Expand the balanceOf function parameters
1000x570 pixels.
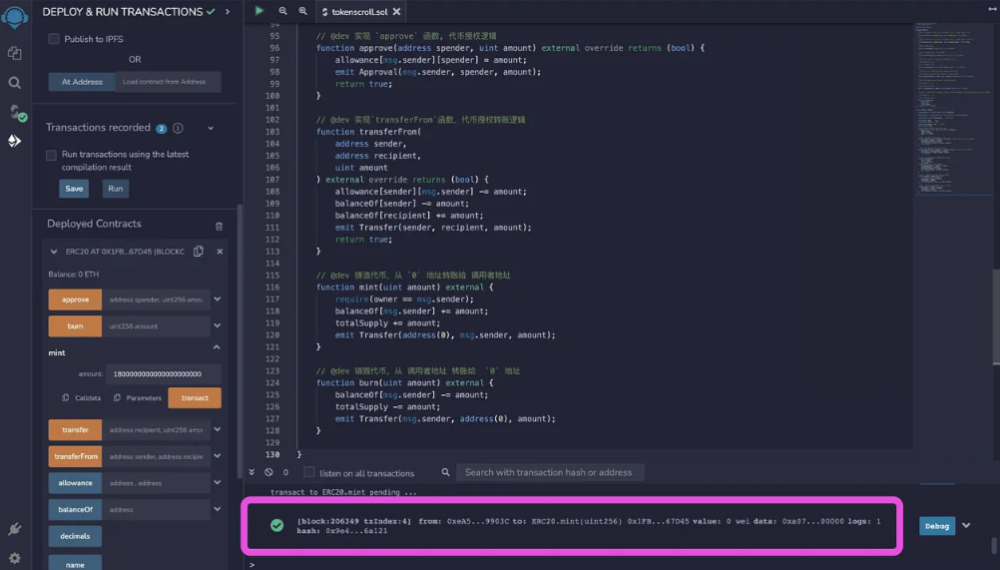[x=218, y=509]
